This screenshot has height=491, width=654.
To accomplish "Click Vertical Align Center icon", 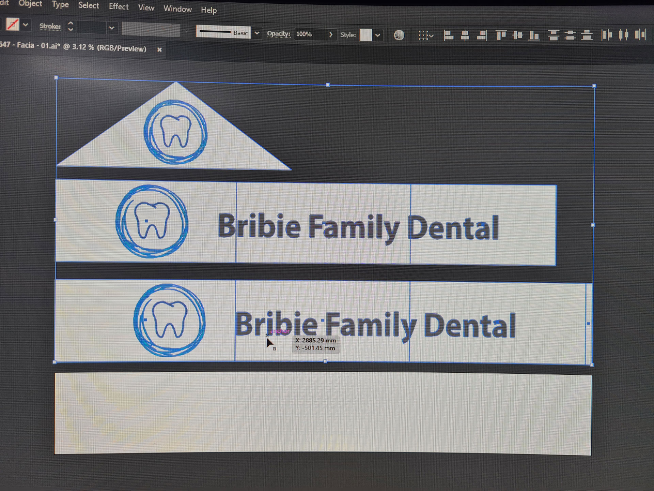I will click(x=517, y=35).
